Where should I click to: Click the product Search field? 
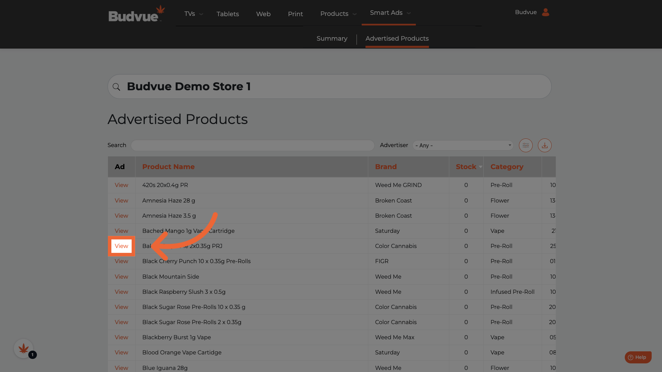[252, 145]
